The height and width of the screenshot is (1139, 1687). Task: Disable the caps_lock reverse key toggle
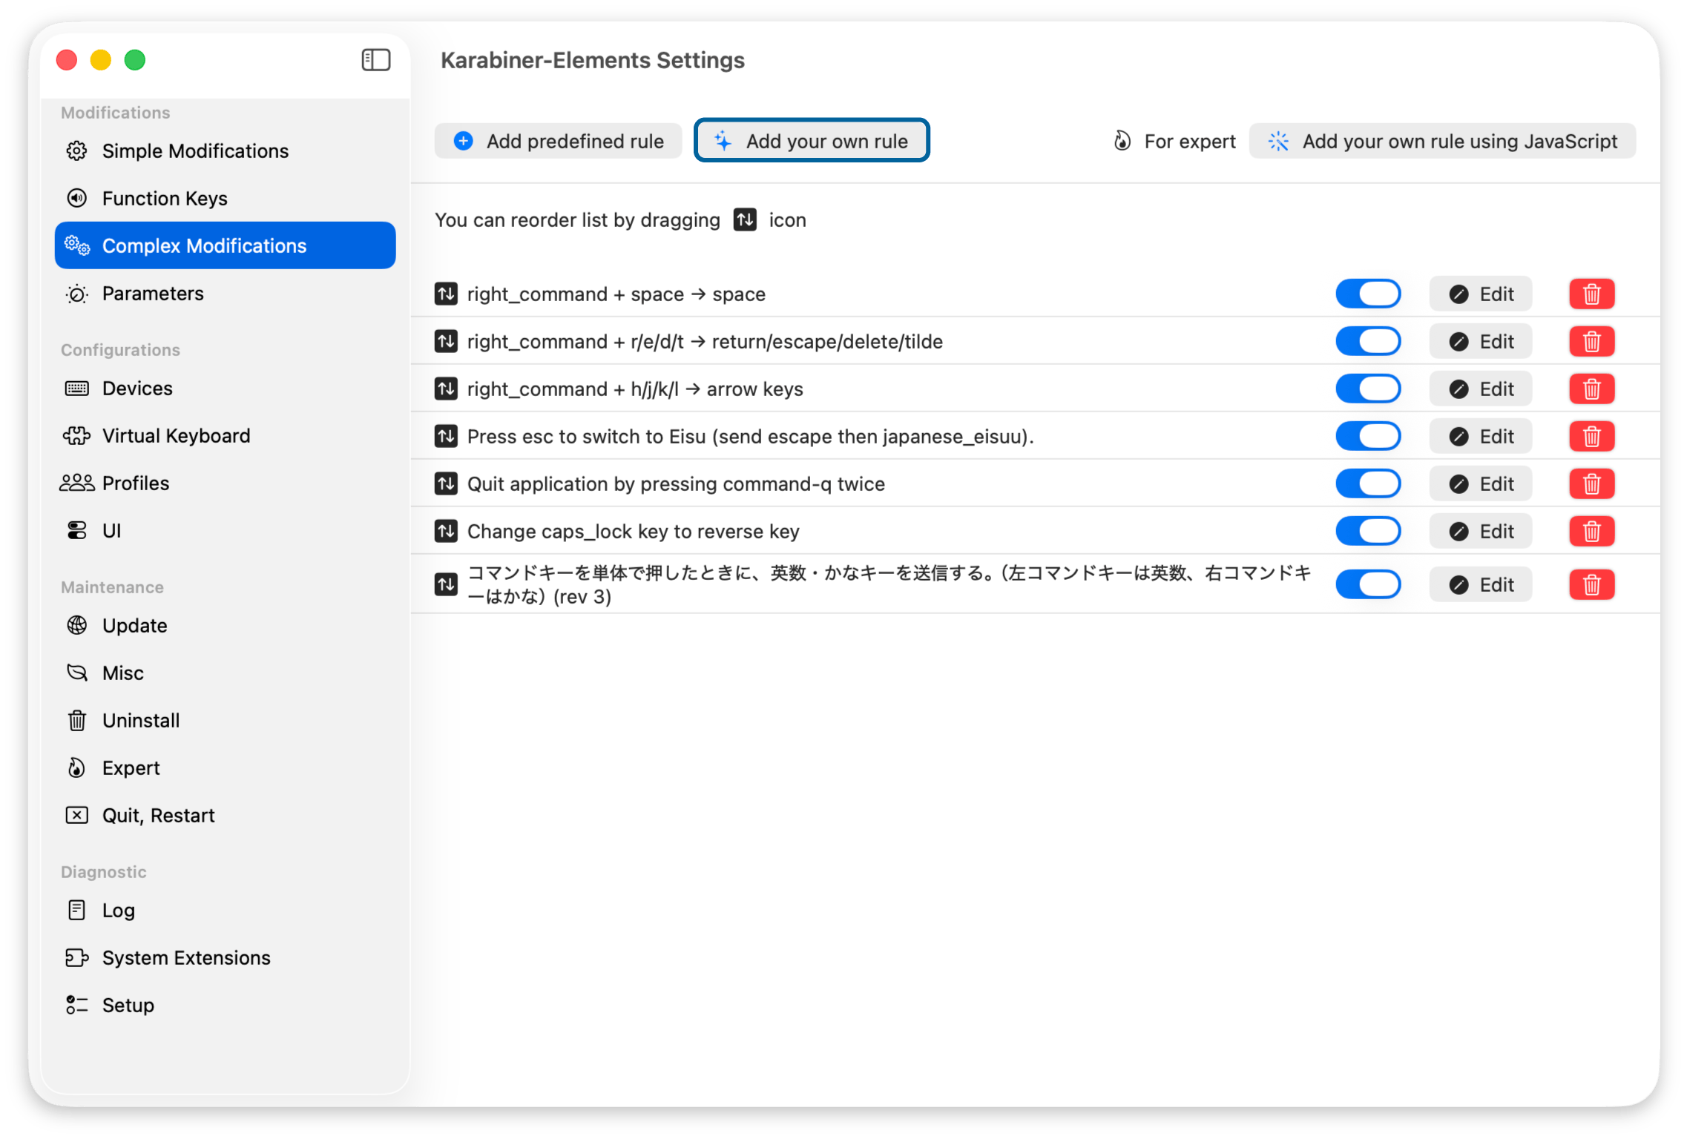[1368, 531]
